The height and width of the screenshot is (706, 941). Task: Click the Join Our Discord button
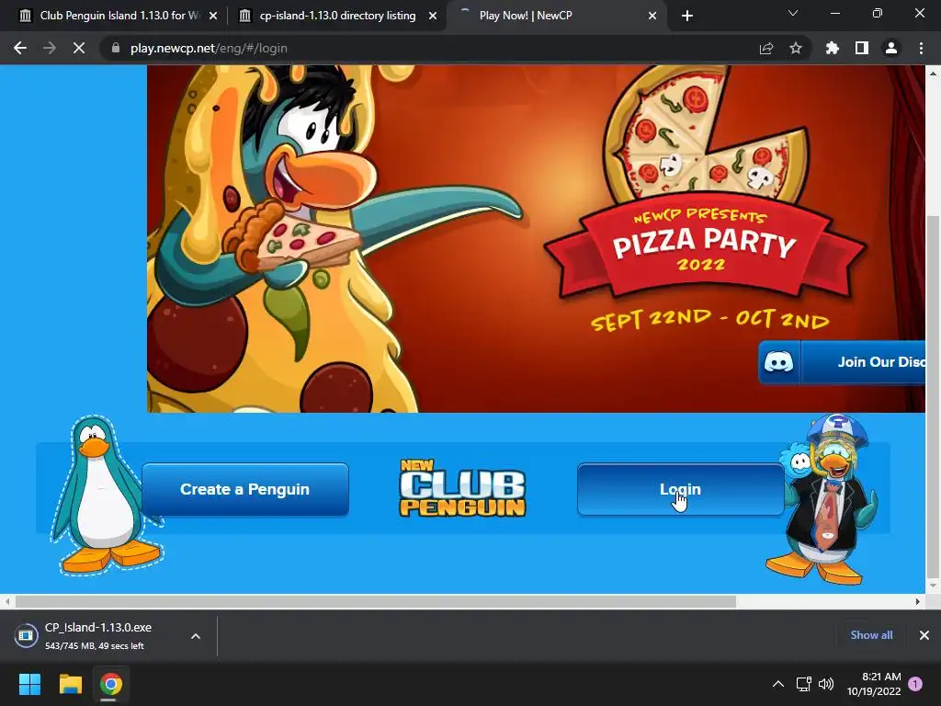pos(842,362)
